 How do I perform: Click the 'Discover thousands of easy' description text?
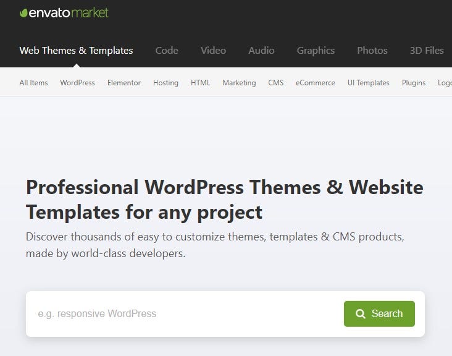(x=215, y=245)
